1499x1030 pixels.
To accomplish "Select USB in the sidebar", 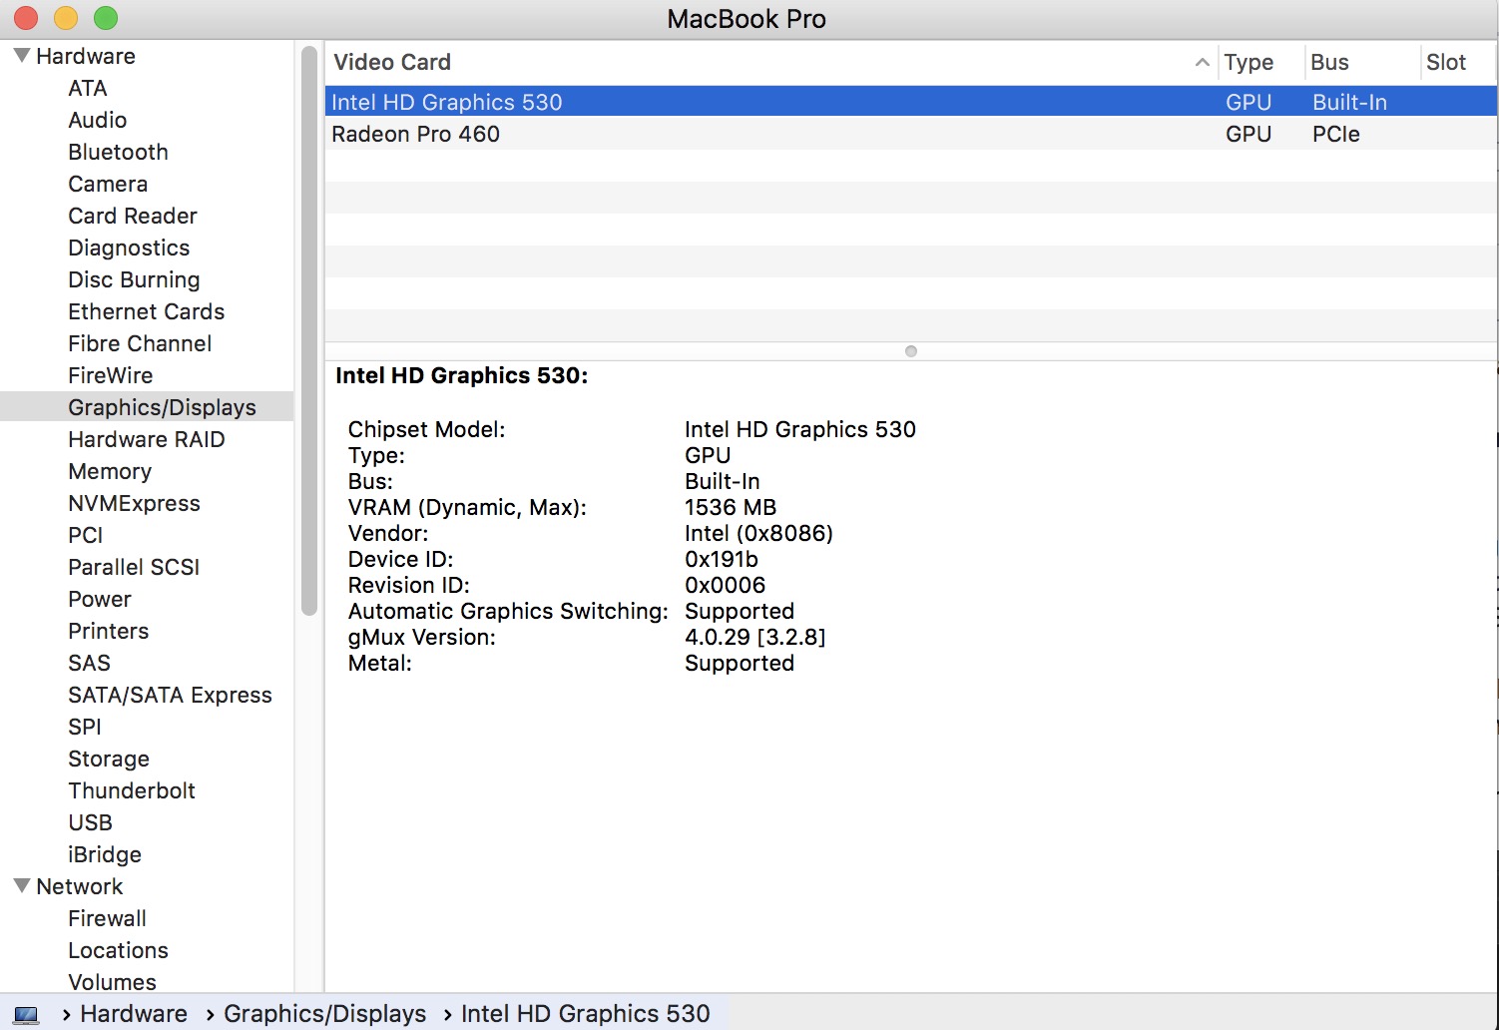I will coord(90,822).
